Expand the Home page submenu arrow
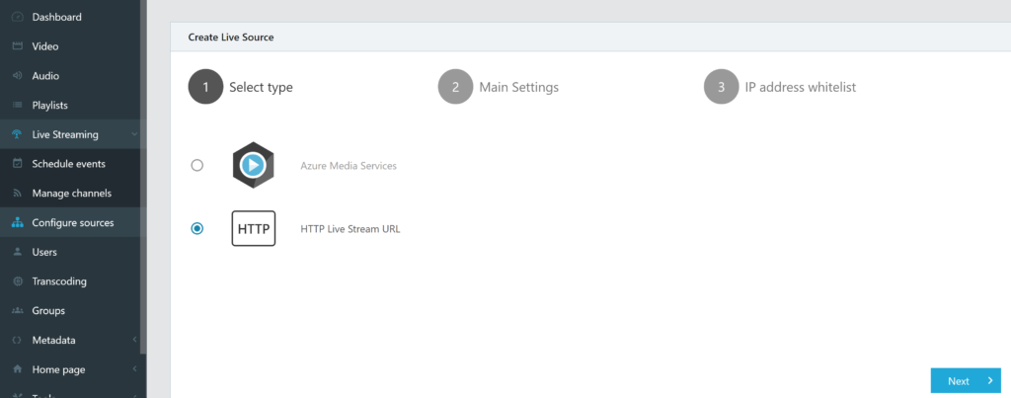This screenshot has height=398, width=1011. [134, 369]
